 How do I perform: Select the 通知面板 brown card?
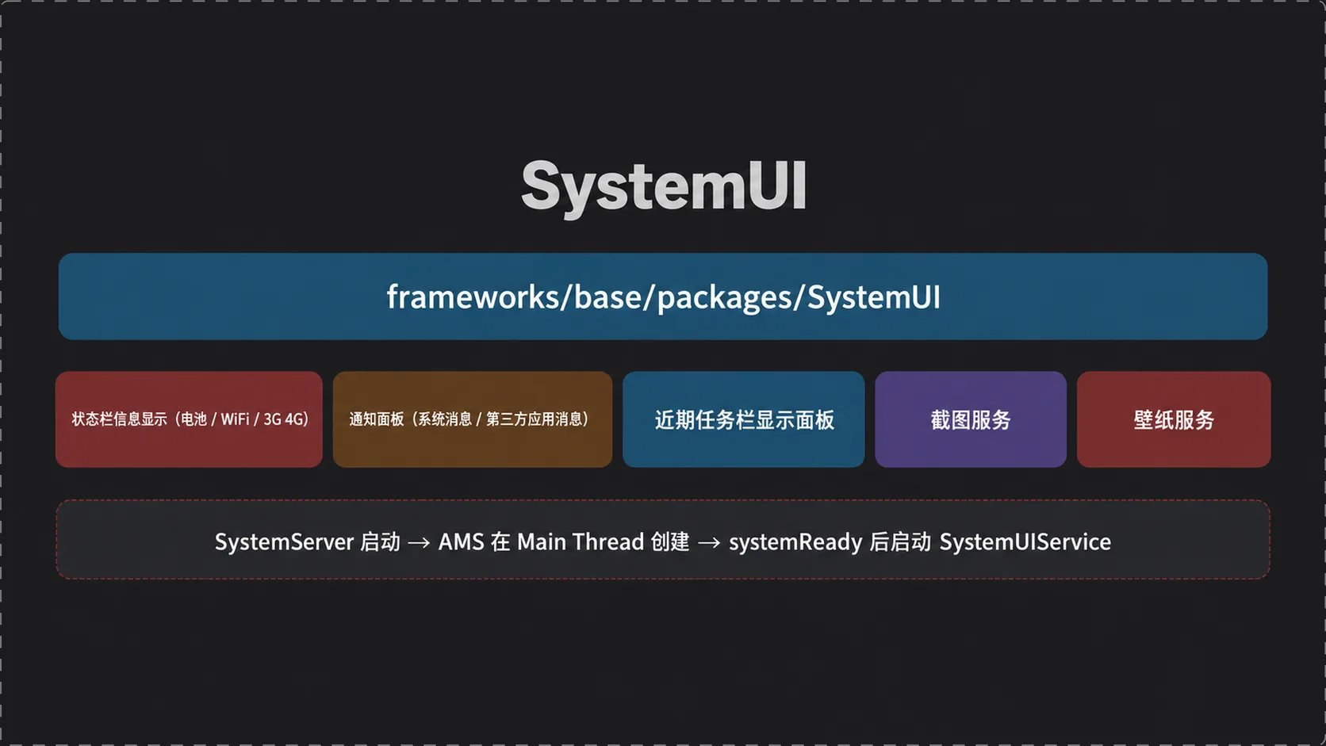[473, 419]
